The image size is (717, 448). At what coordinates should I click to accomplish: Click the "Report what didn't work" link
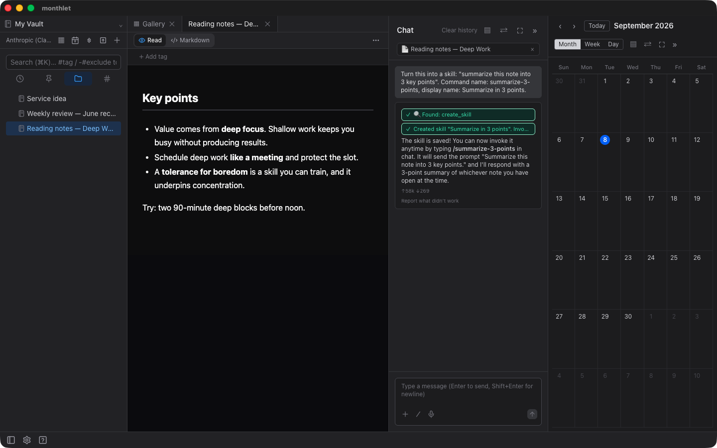click(x=430, y=201)
